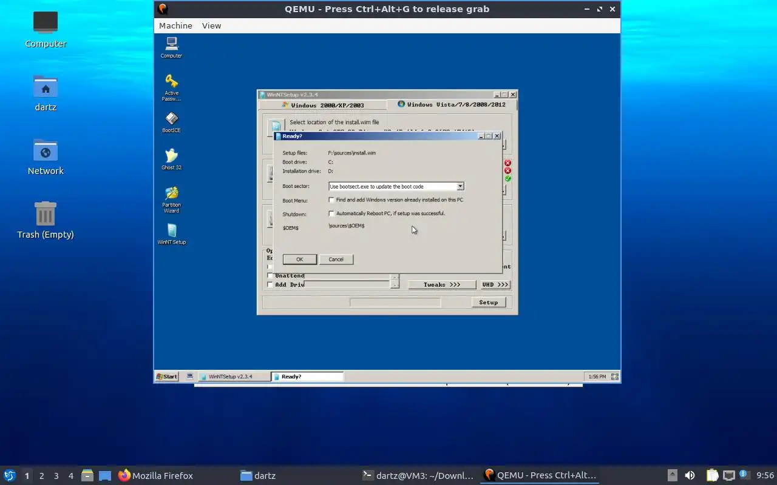This screenshot has width=777, height=485.
Task: Open the volume control in the host tray
Action: point(690,476)
